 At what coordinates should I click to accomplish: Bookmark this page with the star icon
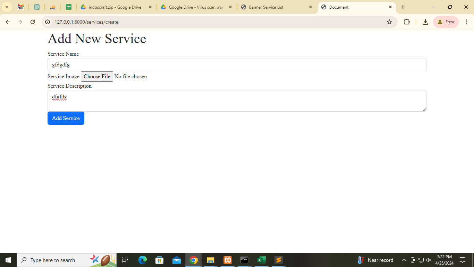point(389,22)
